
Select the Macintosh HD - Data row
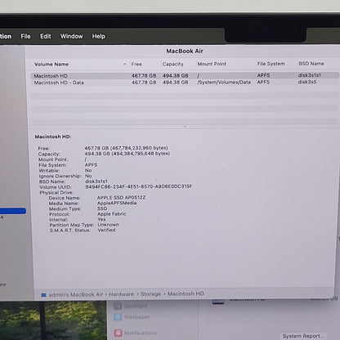click(x=185, y=83)
